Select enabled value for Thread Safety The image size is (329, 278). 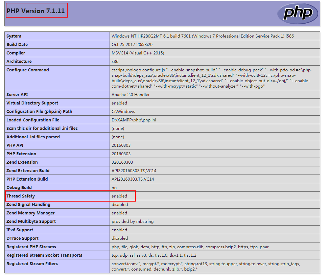coord(119,196)
